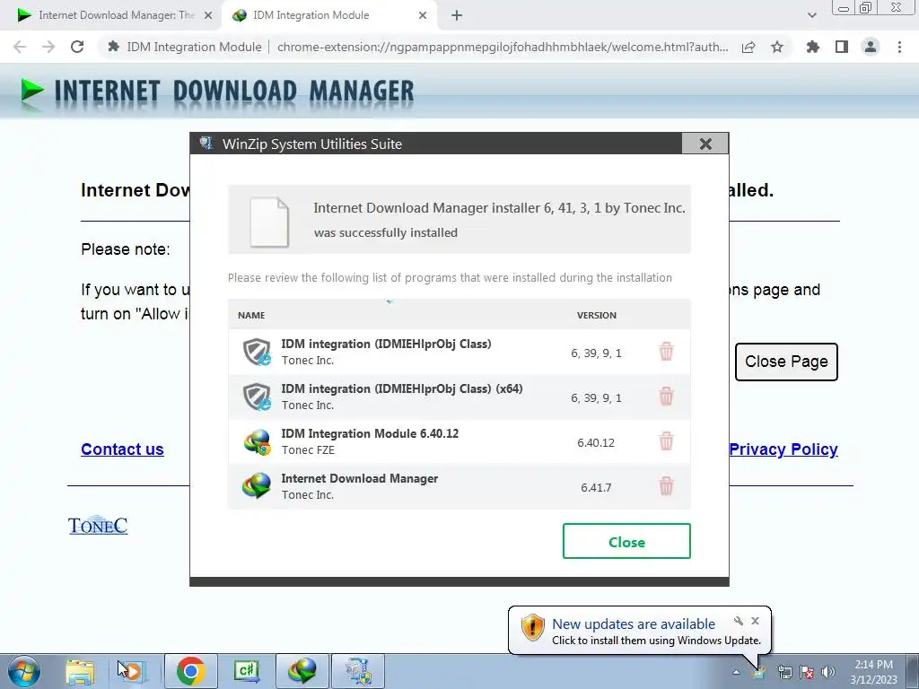Go back in Chrome

coord(20,47)
